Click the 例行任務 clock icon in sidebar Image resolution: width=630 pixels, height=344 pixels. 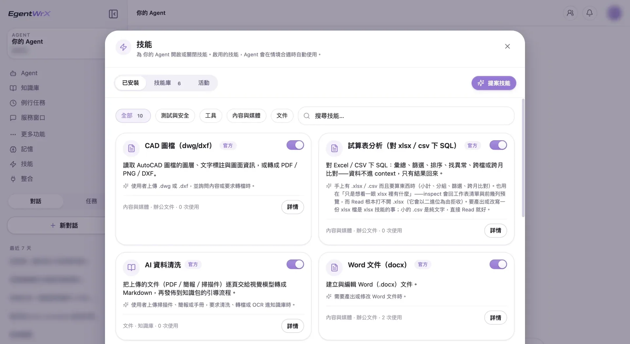click(13, 103)
